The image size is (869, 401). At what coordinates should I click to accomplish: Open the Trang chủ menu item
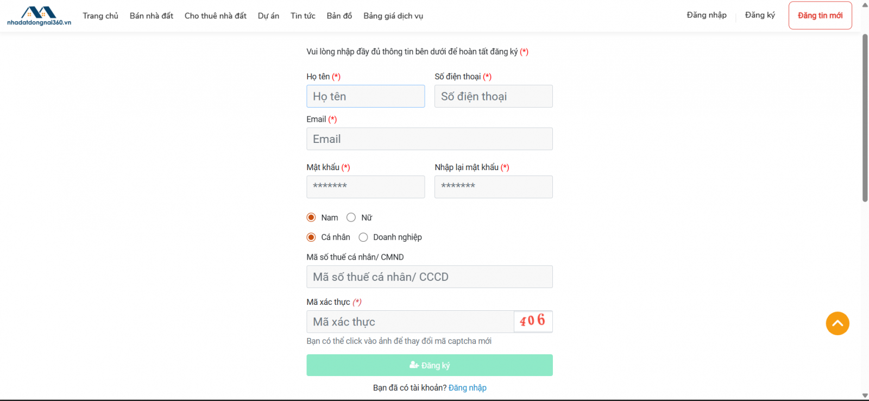pos(100,16)
